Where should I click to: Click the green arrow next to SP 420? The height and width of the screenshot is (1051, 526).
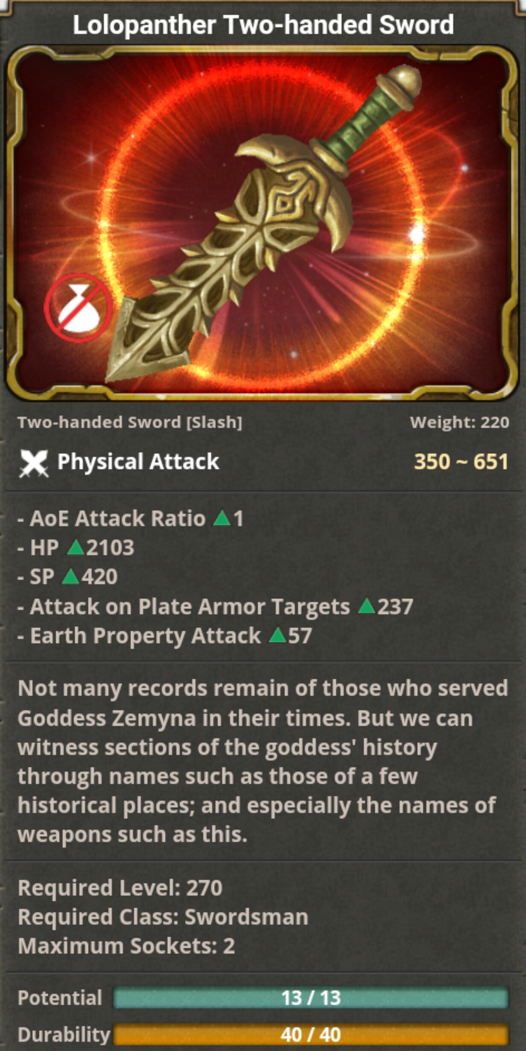71,576
